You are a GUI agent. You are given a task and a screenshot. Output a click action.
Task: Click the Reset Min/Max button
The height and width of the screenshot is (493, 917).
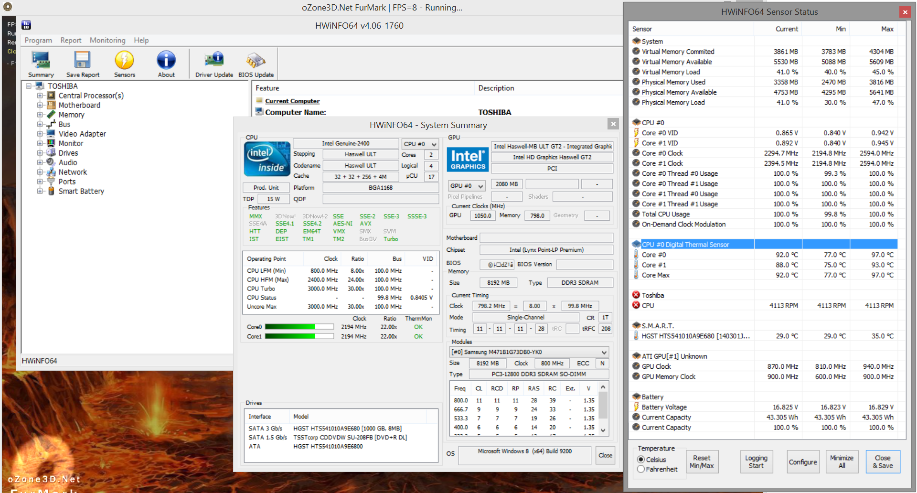coord(702,462)
